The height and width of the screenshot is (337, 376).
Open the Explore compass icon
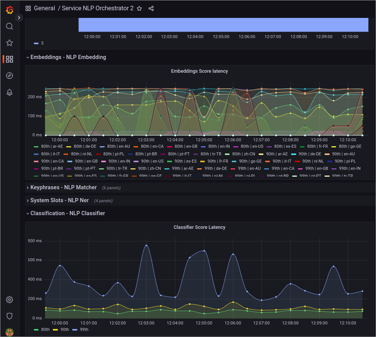click(10, 76)
